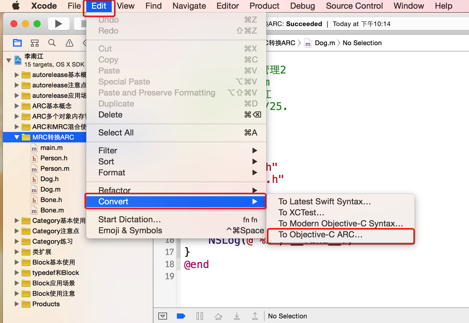Click the 李南江 project file icon
469x323 pixels.
tap(18, 60)
